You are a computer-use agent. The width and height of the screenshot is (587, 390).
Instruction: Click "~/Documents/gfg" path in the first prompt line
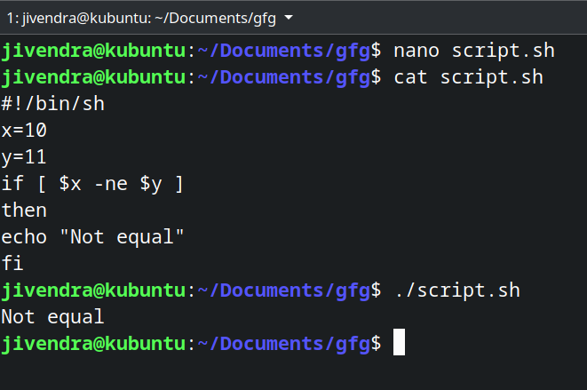[283, 51]
